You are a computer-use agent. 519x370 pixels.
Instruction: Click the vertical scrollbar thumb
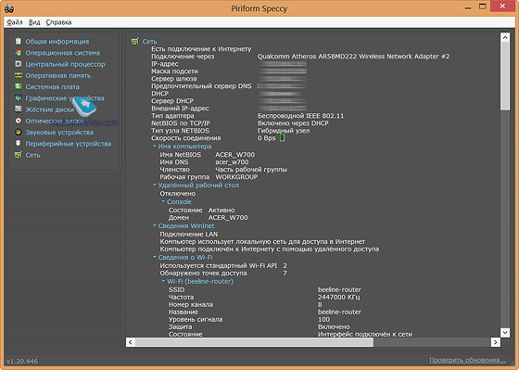pos(505,76)
